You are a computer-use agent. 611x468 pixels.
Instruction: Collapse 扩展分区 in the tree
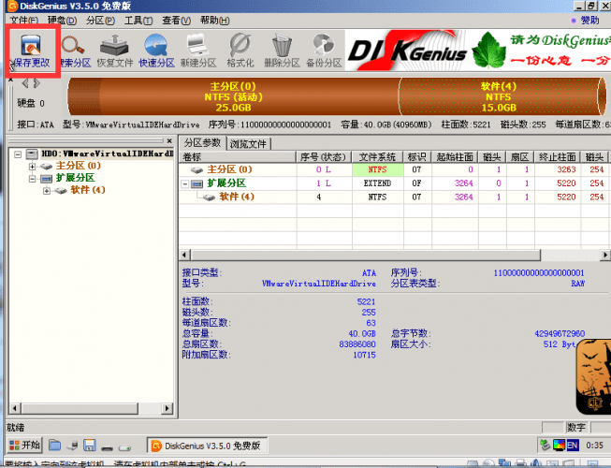pos(32,179)
